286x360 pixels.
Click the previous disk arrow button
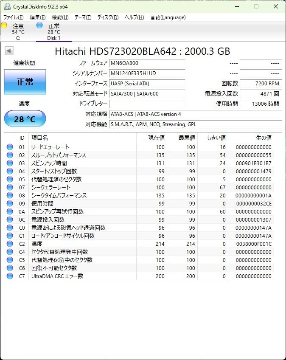click(x=9, y=51)
